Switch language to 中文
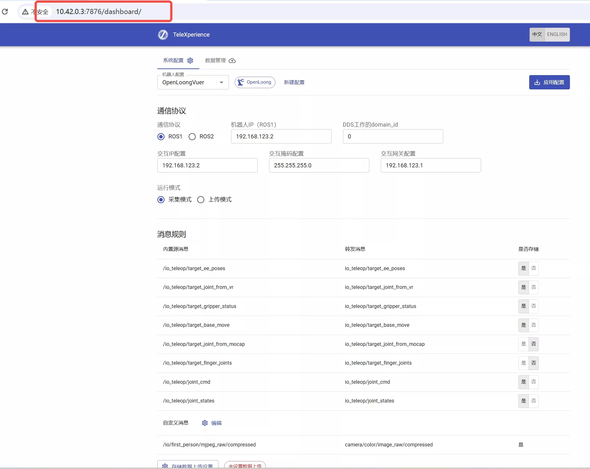590x469 pixels. pyautogui.click(x=537, y=34)
